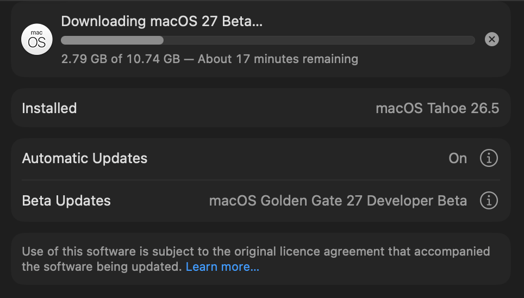Click the On status for Automatic Updates
The image size is (524, 298).
[458, 159]
